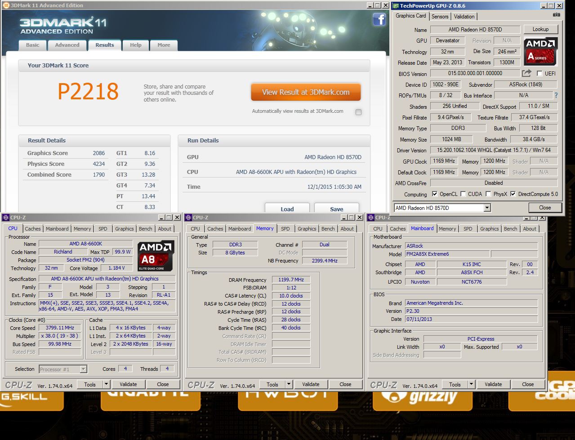Click the Bus Interface question mark icon
Viewport: 575px width, 440px height.
pyautogui.click(x=556, y=95)
